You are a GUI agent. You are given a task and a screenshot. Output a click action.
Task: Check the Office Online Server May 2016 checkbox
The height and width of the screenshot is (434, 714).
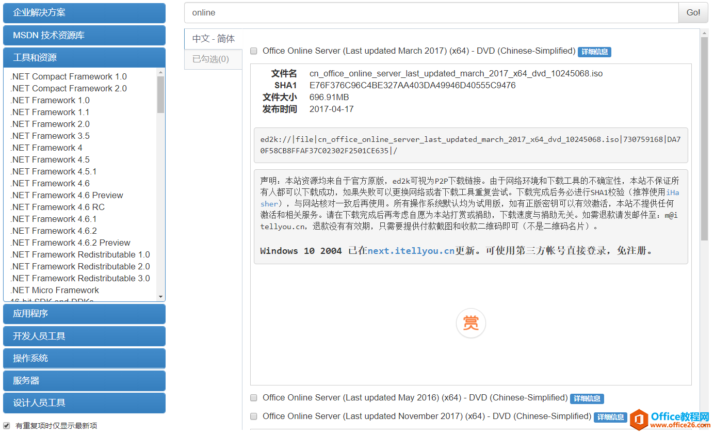click(253, 397)
